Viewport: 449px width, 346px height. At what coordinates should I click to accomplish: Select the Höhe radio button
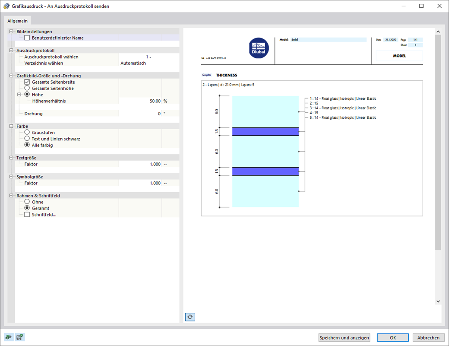coord(27,94)
